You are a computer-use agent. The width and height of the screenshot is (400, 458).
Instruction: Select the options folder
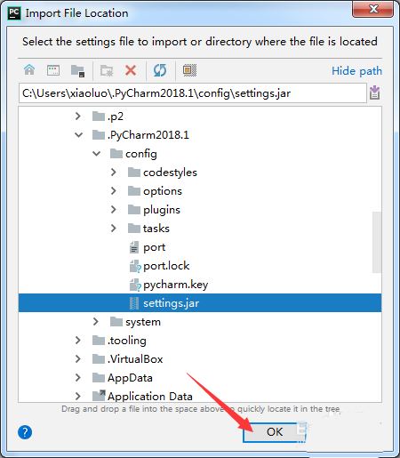pyautogui.click(x=163, y=191)
